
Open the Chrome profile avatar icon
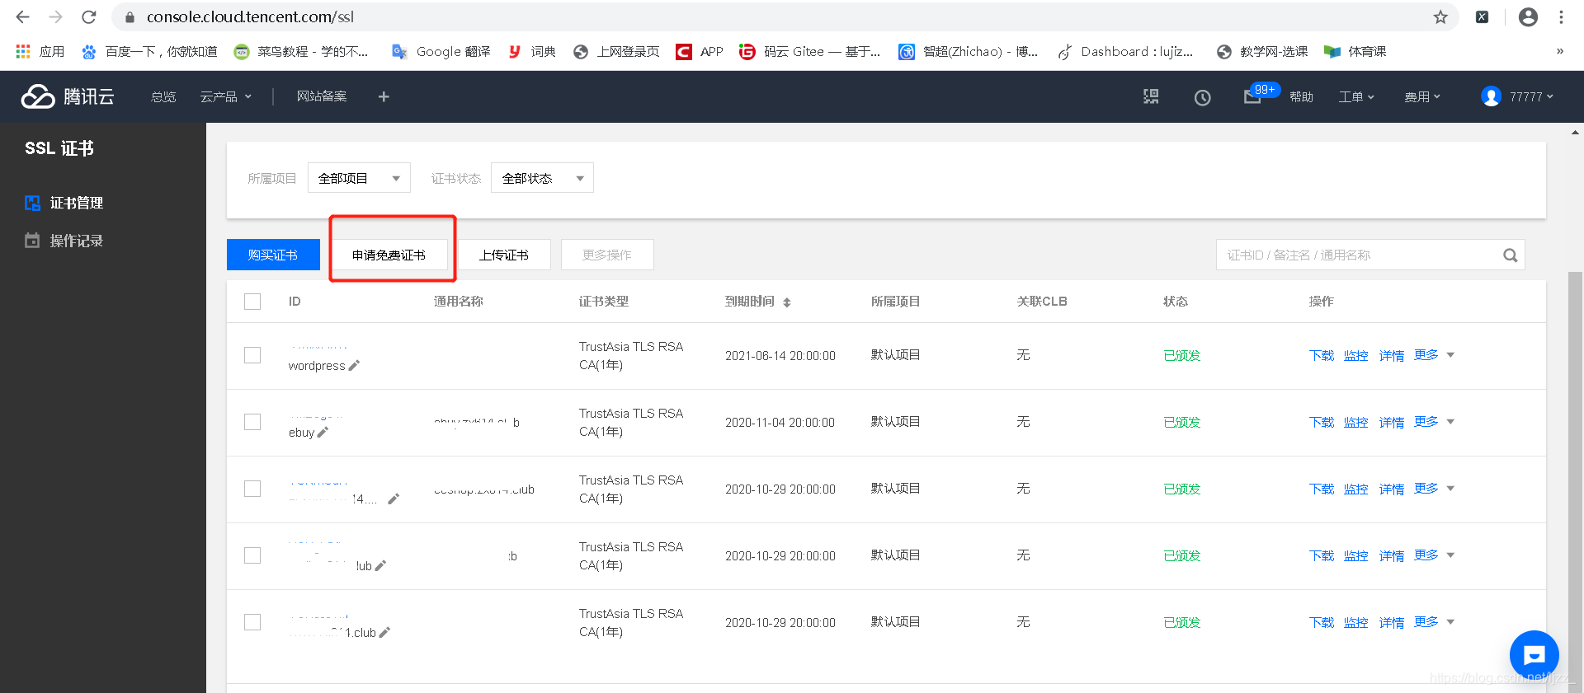1528,16
